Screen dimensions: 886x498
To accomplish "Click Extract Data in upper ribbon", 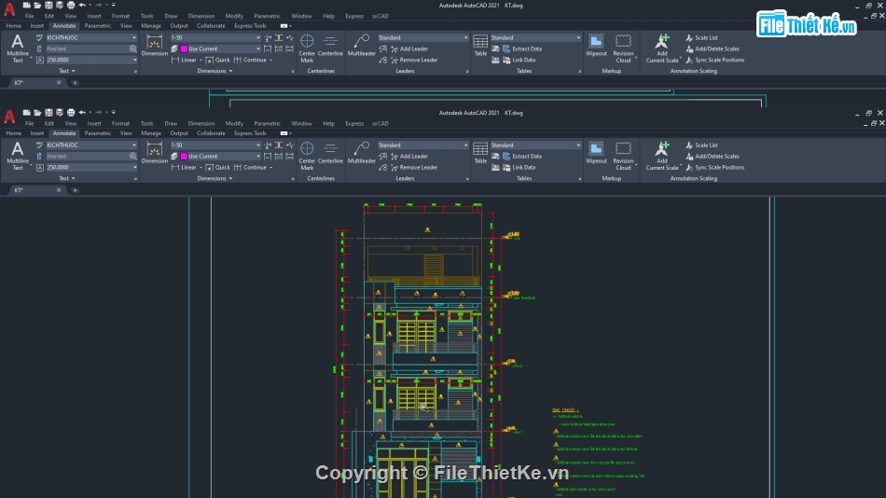I will [521, 48].
